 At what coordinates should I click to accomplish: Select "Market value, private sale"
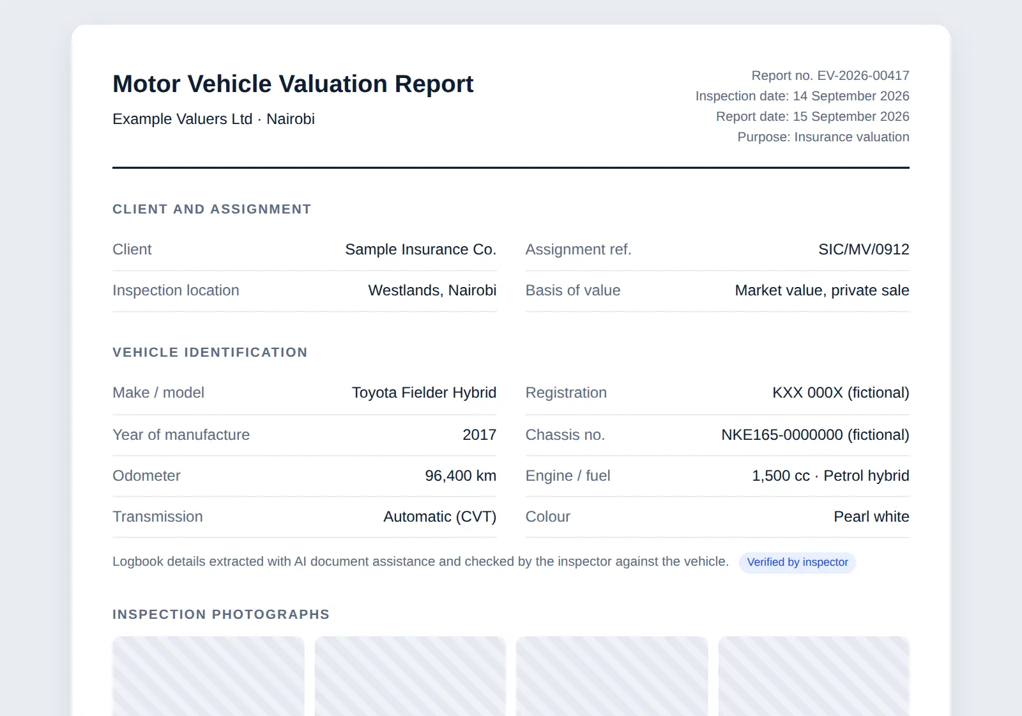pyautogui.click(x=822, y=290)
